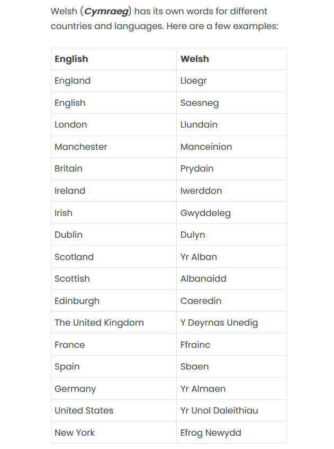Select the Dublin table cell
This screenshot has height=449, width=334.
click(69, 235)
